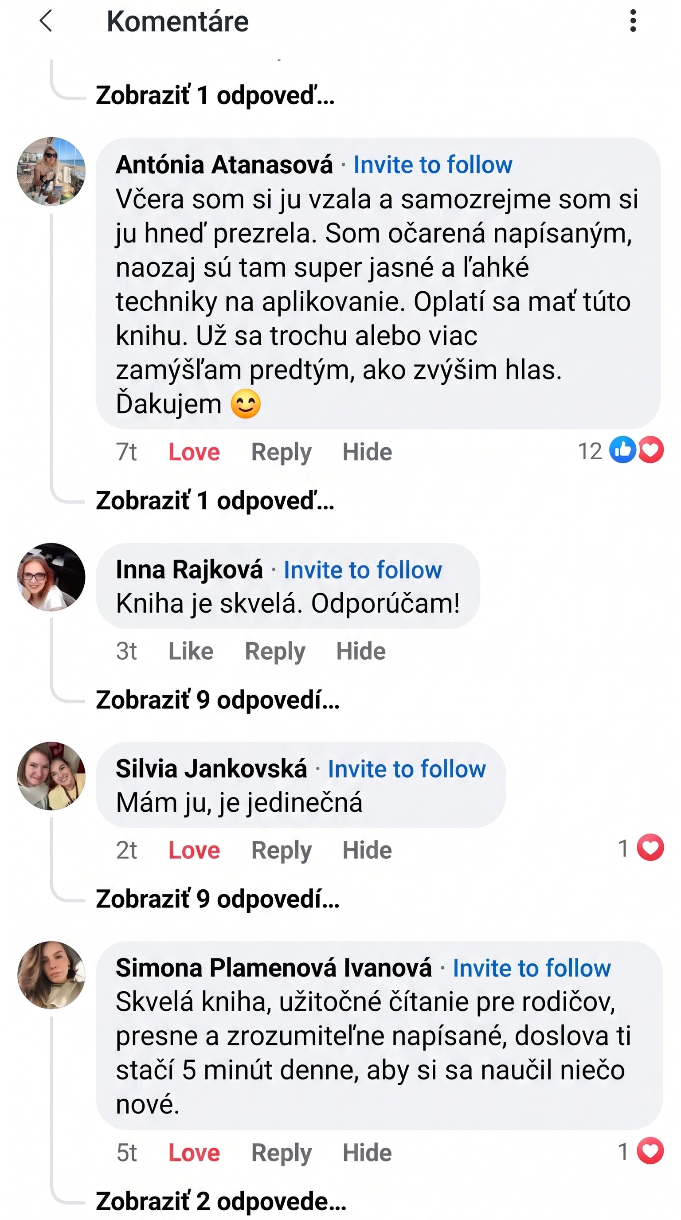View the heart reaction on Simona Plamenová Ivanová's comment

click(x=641, y=1151)
